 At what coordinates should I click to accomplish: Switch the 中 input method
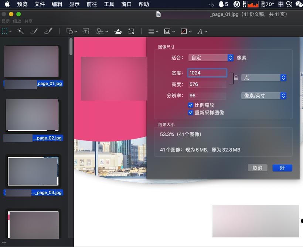click(281, 4)
